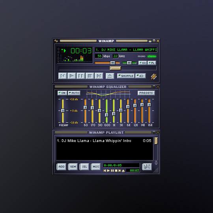Toggle windowshade mode on the Equalizer window
The image size is (213, 213).
coord(154,86)
